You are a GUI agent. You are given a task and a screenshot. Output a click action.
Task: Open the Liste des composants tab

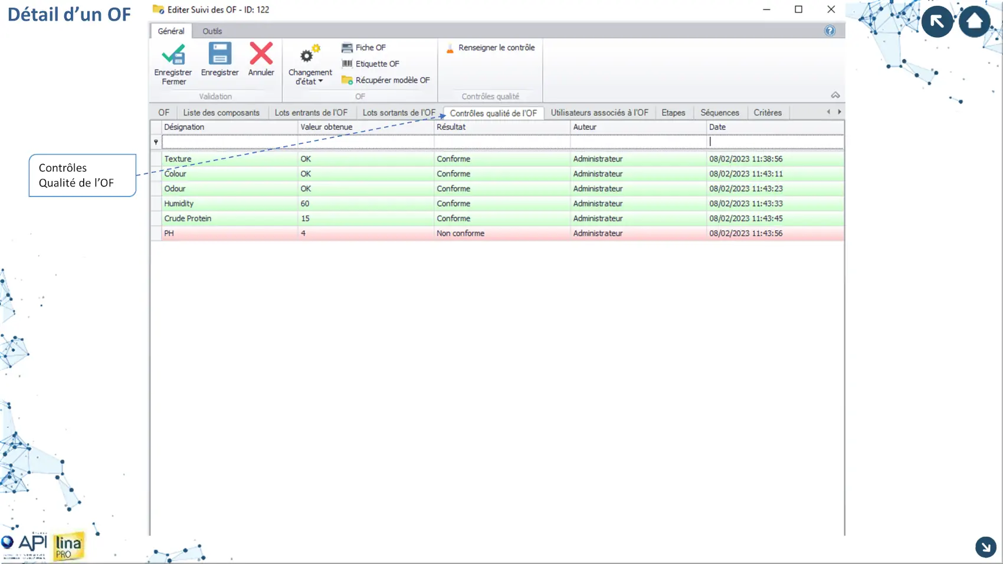pyautogui.click(x=221, y=113)
